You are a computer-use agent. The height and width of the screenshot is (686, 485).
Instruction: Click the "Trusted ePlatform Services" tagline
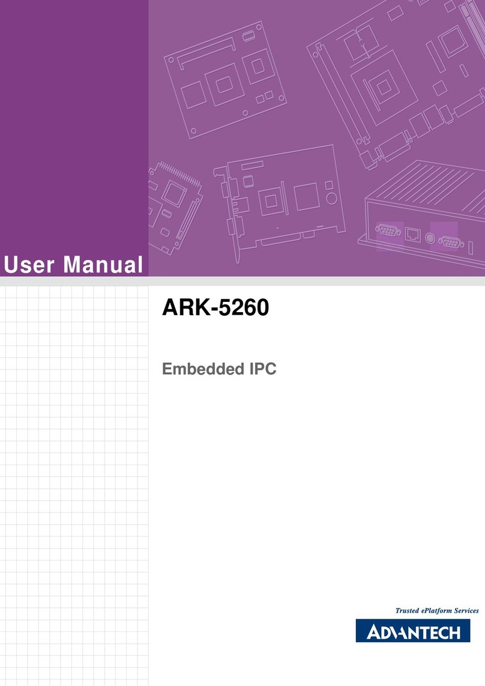point(437,610)
